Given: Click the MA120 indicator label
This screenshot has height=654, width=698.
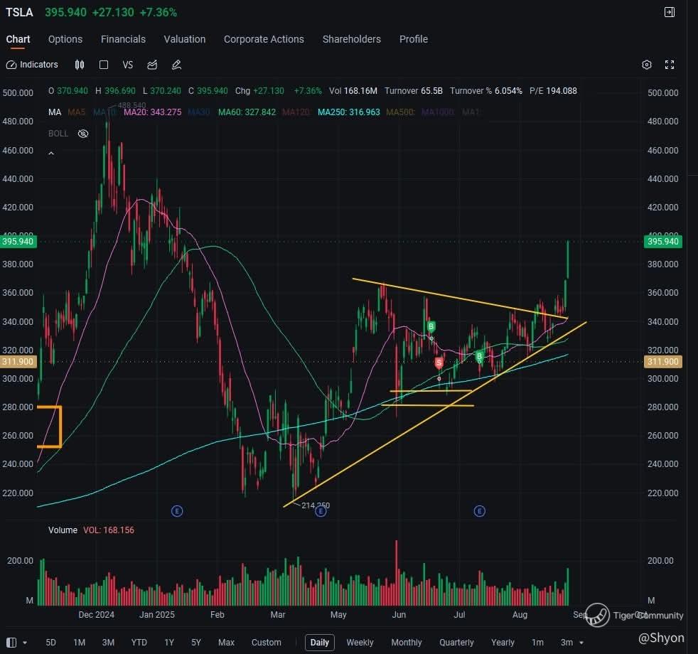Looking at the screenshot, I should point(296,112).
